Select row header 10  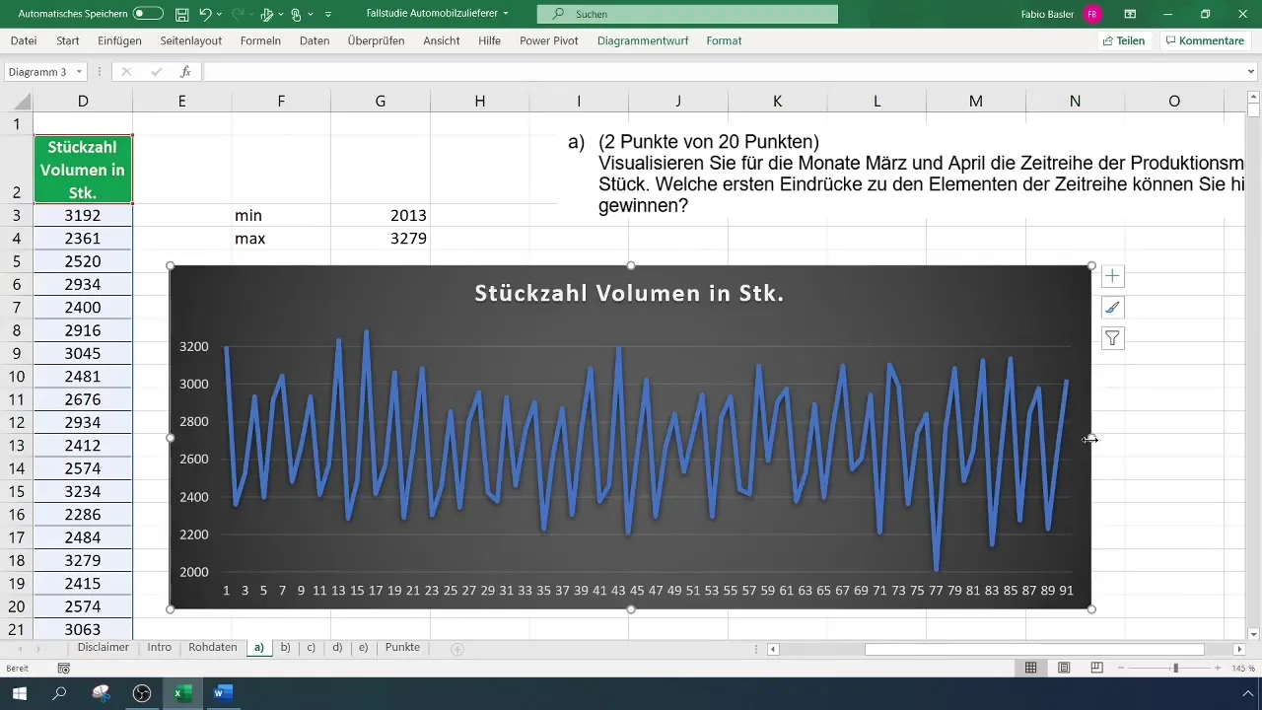point(16,377)
